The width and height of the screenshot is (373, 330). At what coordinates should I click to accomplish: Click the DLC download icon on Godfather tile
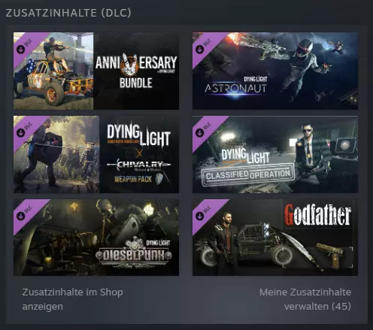pyautogui.click(x=200, y=216)
